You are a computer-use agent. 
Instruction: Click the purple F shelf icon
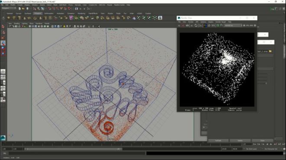pyautogui.click(x=71, y=18)
